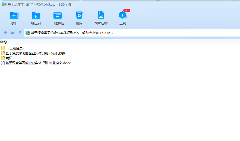Click the 图片压缩 label text
The image size is (240, 141).
click(101, 23)
